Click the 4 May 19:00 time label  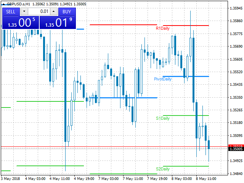[84, 179]
